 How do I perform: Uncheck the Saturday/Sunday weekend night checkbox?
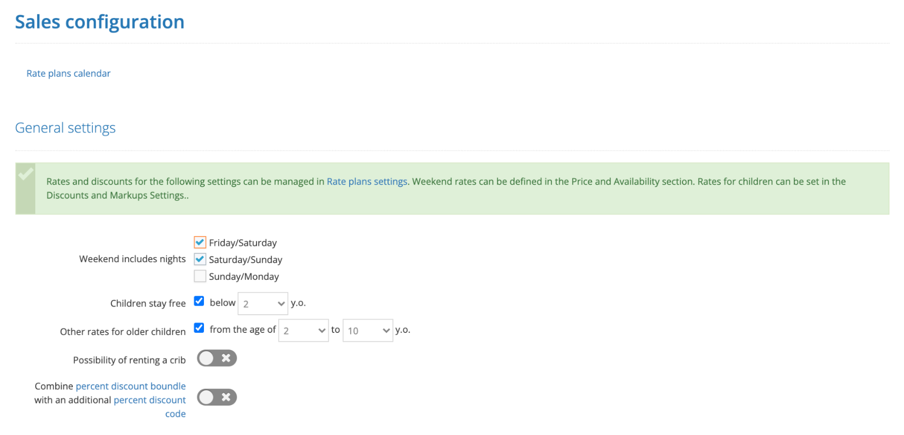(x=200, y=259)
